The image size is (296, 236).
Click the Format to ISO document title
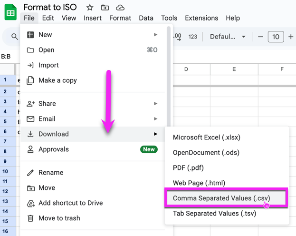pos(50,8)
